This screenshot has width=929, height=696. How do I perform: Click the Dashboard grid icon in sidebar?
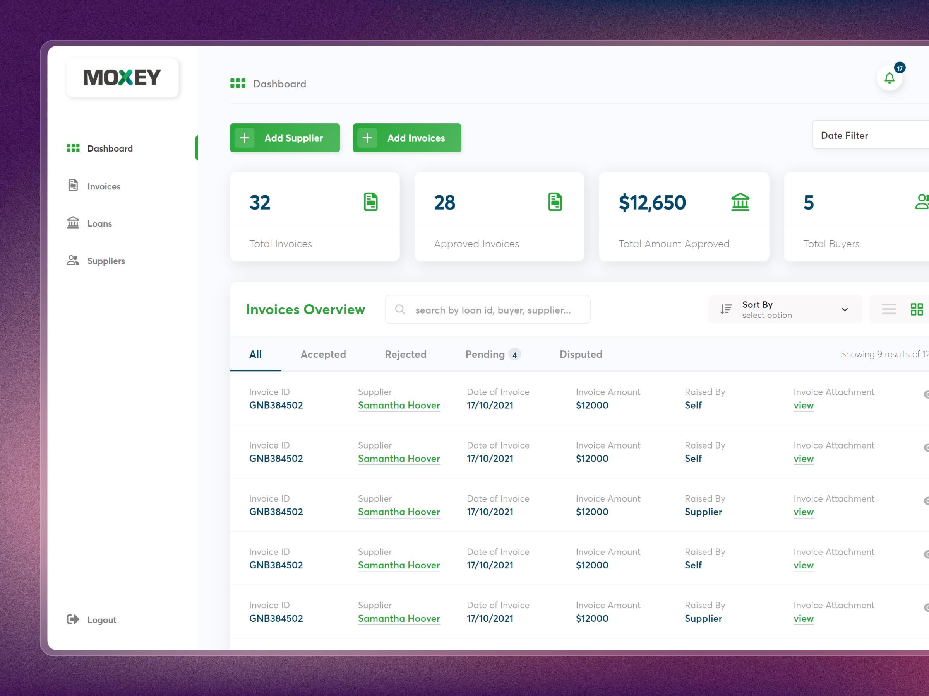(x=73, y=148)
